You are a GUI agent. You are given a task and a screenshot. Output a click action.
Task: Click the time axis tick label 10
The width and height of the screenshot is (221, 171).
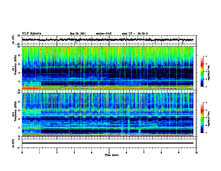coord(196,153)
